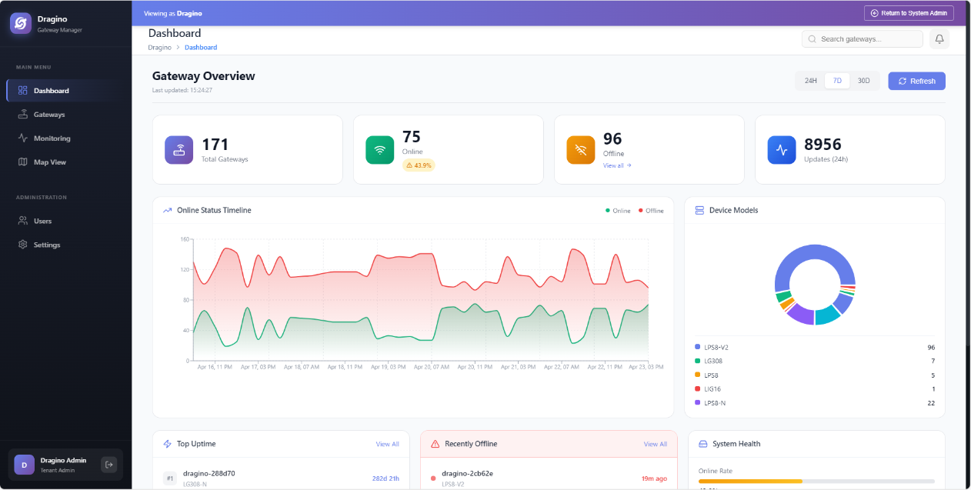Click LPS8 legend entry
971x490 pixels.
[815, 375]
